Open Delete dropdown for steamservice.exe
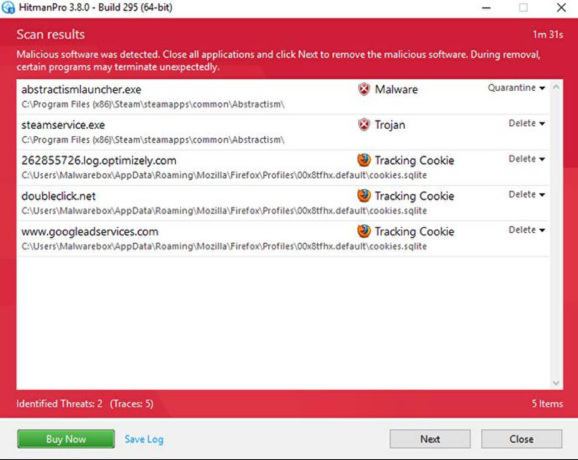The width and height of the screenshot is (578, 460). [527, 123]
